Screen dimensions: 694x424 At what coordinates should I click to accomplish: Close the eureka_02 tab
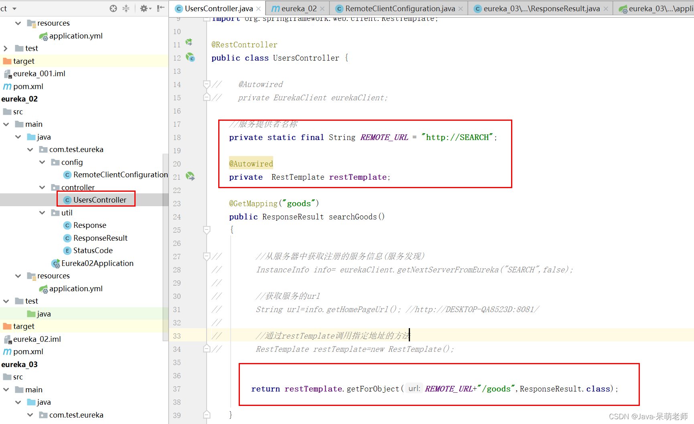pyautogui.click(x=323, y=9)
